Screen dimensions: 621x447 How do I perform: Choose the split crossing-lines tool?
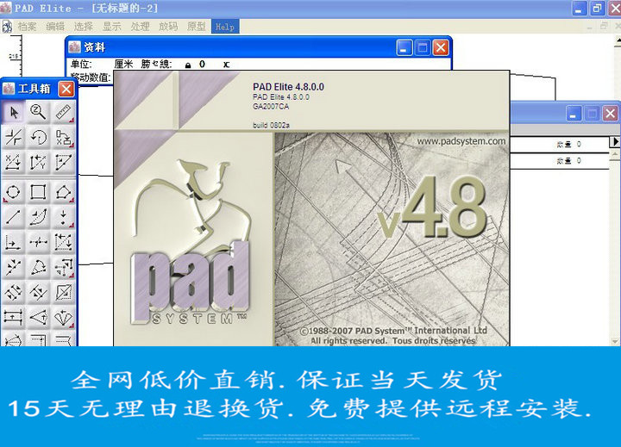point(13,138)
